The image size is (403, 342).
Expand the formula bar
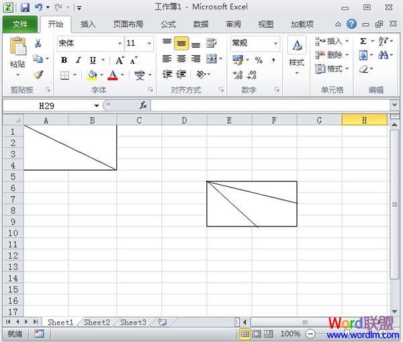[x=394, y=105]
